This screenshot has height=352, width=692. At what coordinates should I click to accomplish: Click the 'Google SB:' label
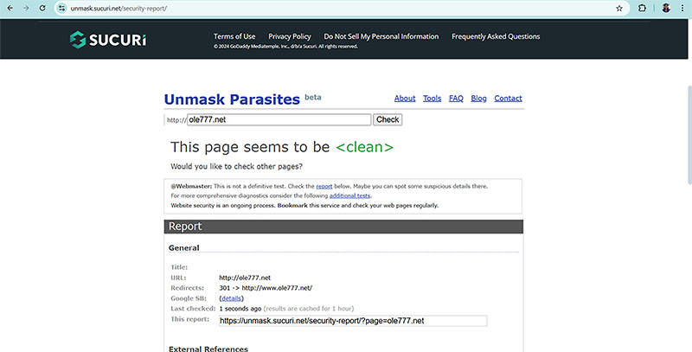tap(189, 298)
